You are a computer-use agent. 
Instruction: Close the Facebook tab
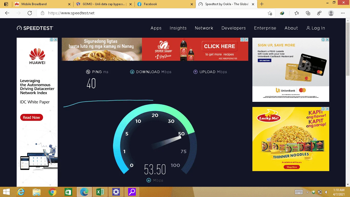point(191,4)
